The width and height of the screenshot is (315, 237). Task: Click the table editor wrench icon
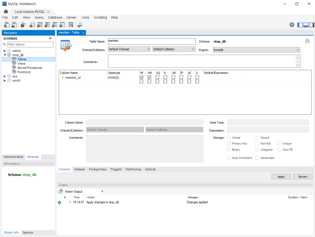coord(66,45)
